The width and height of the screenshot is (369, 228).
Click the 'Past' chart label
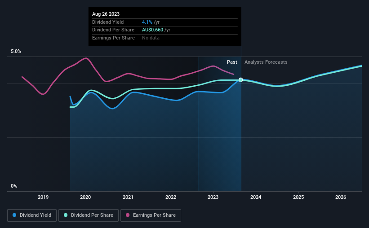click(x=232, y=62)
